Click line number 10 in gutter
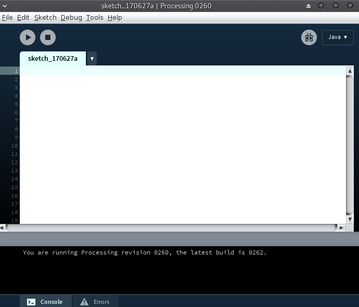Image resolution: width=359 pixels, height=307 pixels. pos(15,145)
